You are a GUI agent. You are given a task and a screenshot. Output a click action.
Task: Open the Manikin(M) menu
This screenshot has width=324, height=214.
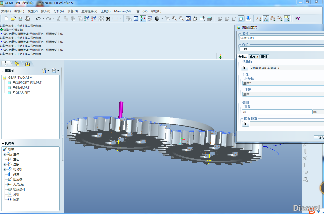coord(123,11)
